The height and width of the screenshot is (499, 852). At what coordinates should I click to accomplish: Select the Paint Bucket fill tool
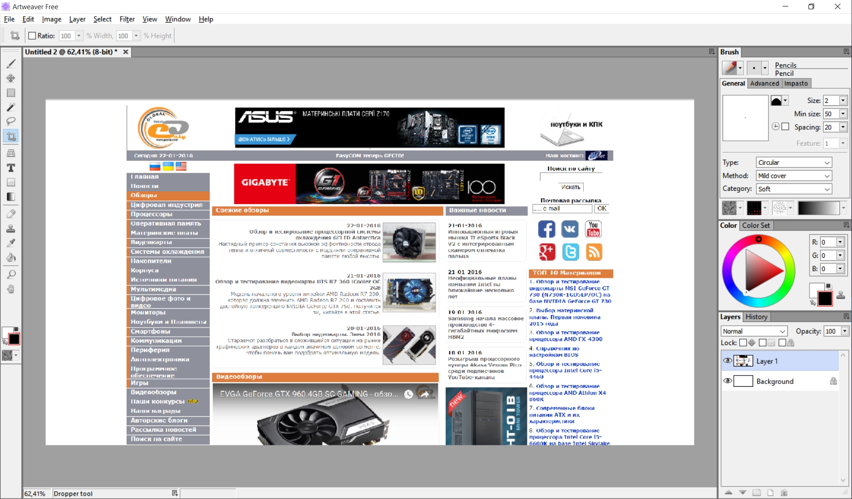pyautogui.click(x=11, y=257)
